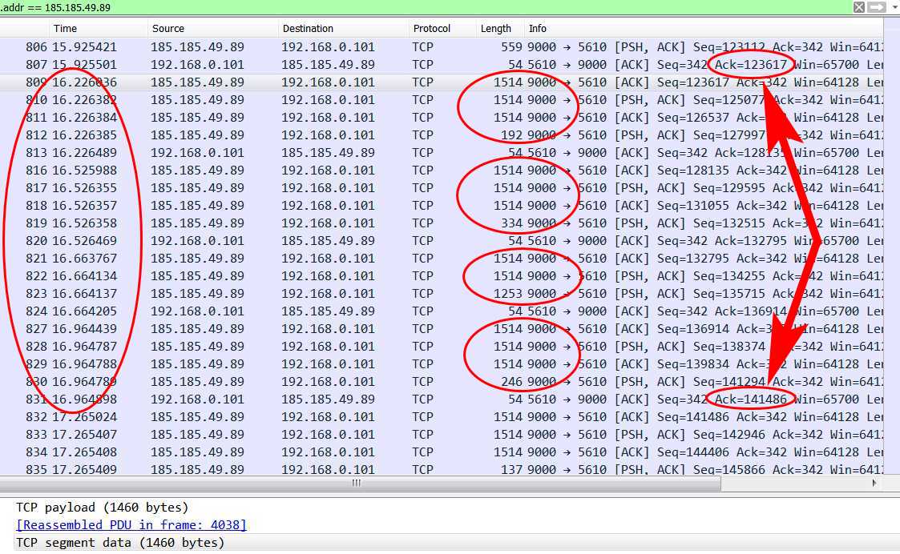Select the TCP payload (1460 bytes) row

[102, 508]
